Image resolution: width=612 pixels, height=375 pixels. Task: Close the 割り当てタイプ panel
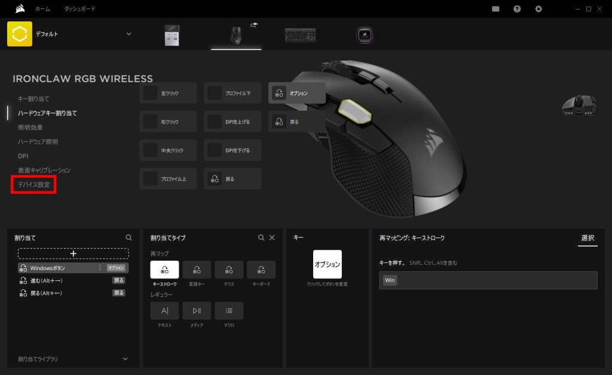point(272,237)
